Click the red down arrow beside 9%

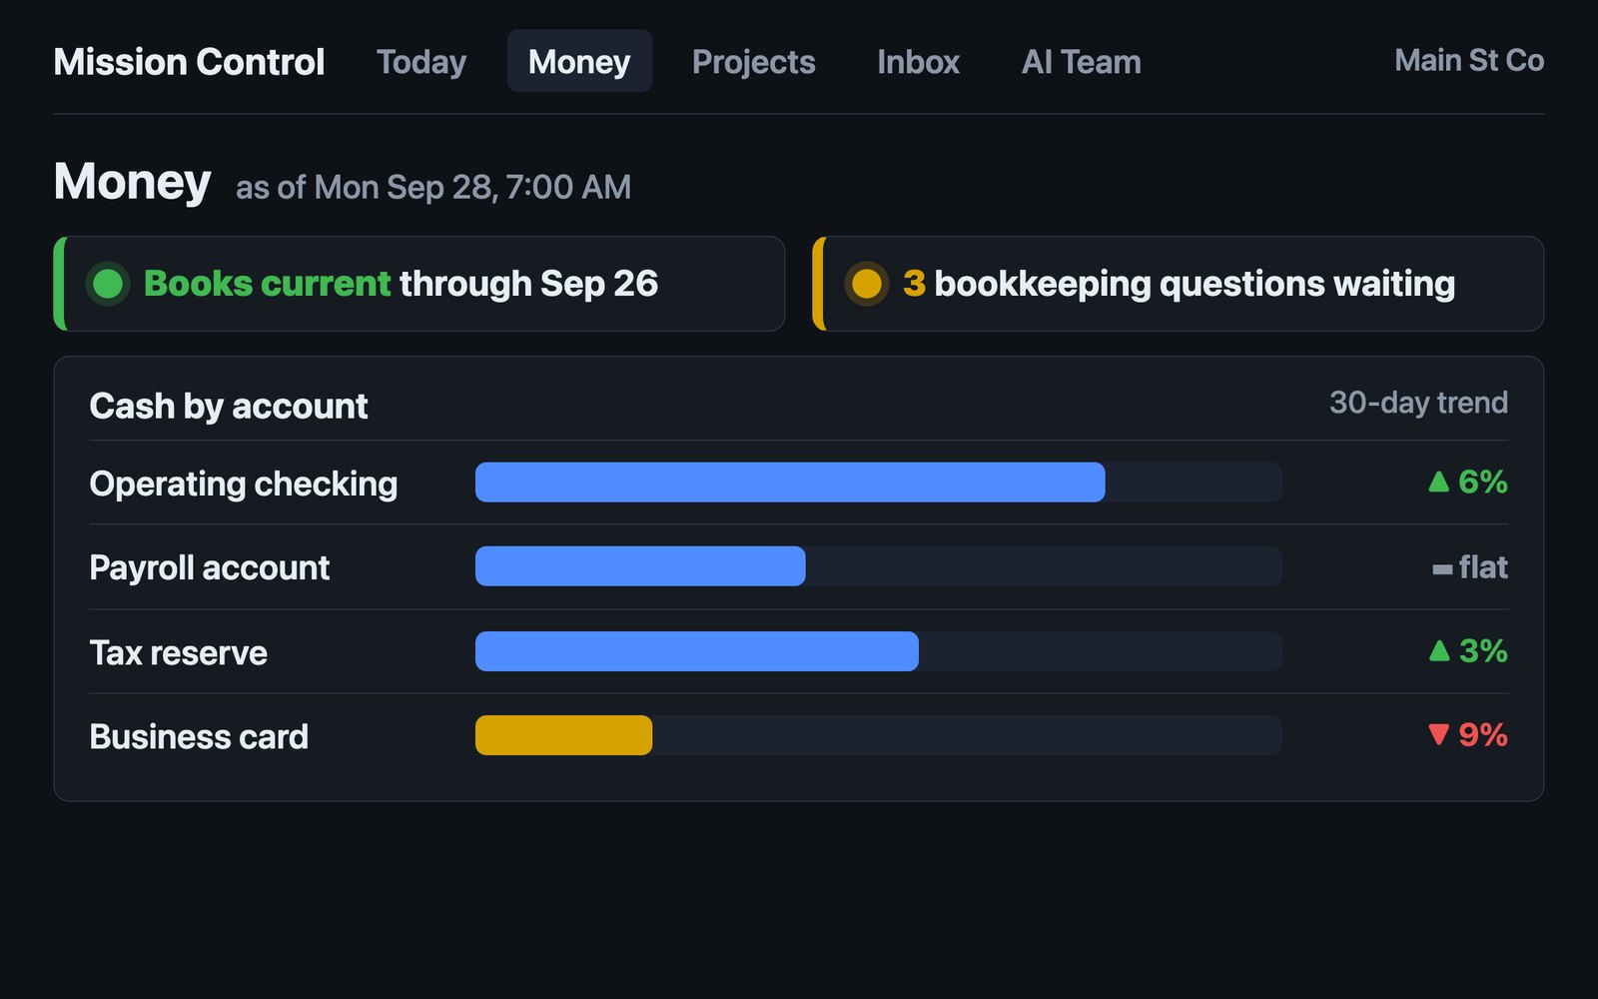(x=1438, y=735)
